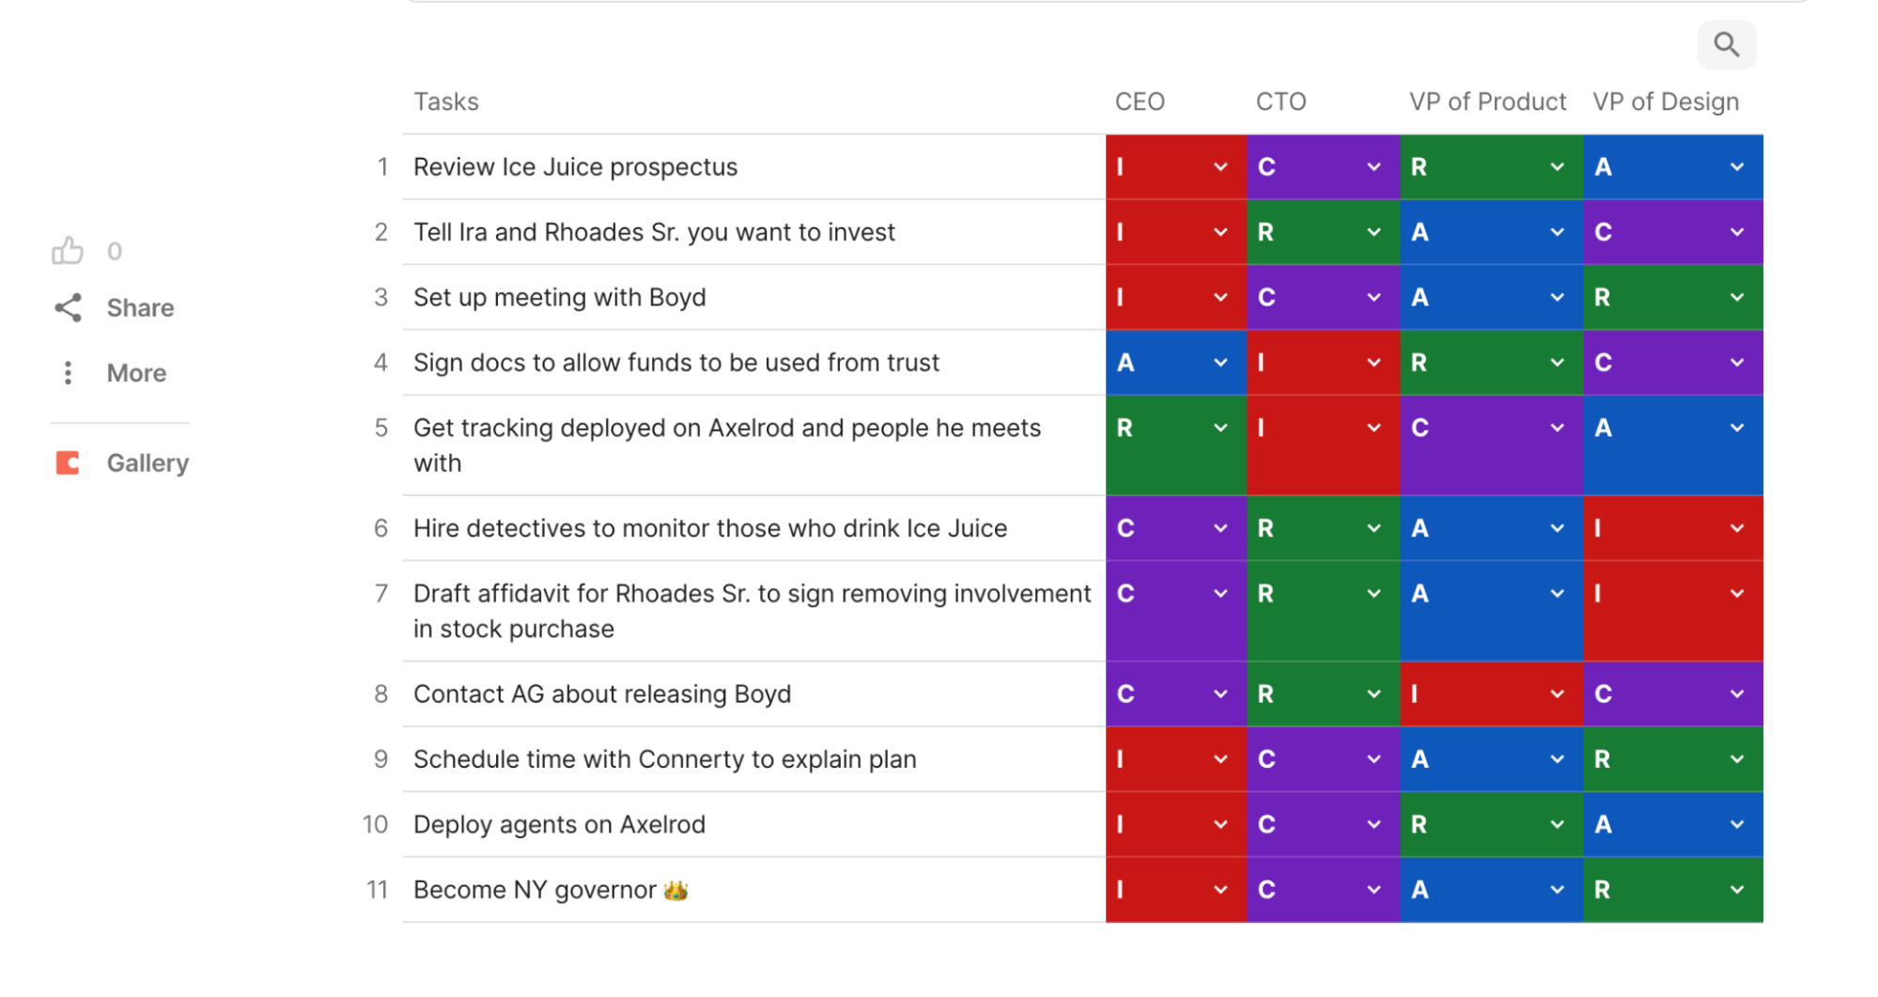Open the VP of Product dropdown on Sign docs row
Viewport: 1878px width, 997px height.
[1556, 362]
